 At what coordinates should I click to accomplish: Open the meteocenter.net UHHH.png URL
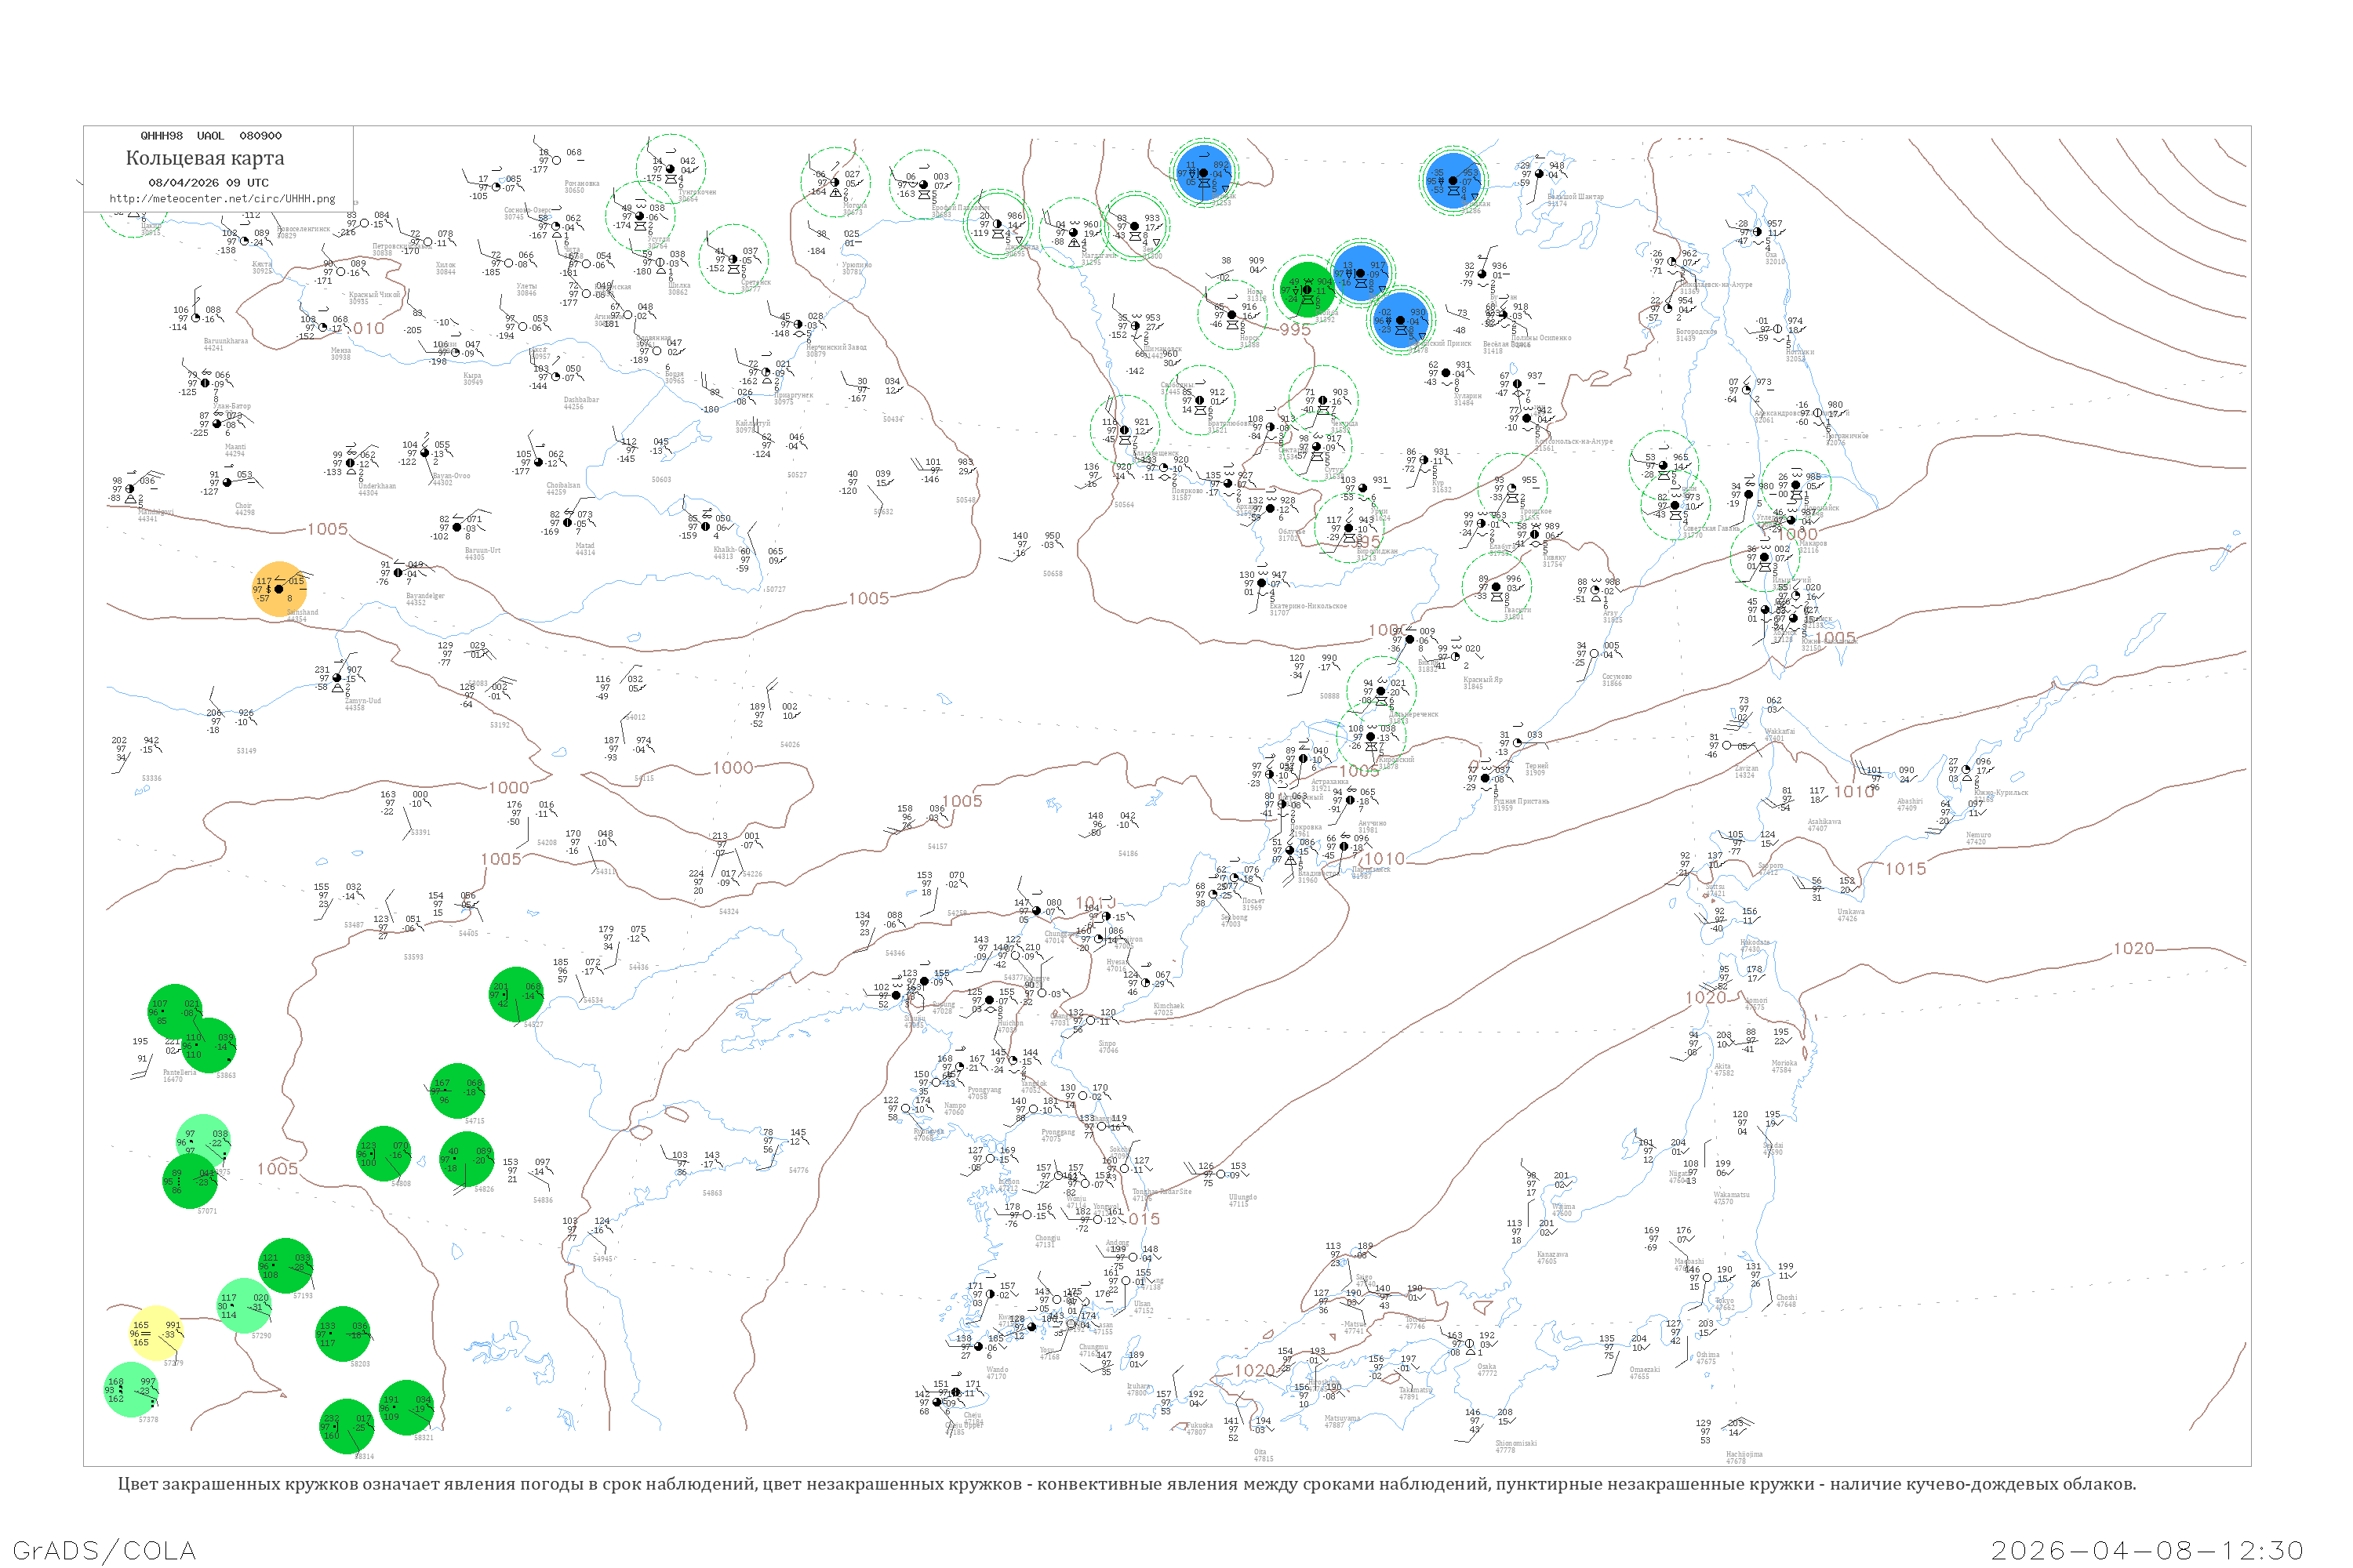[x=222, y=199]
